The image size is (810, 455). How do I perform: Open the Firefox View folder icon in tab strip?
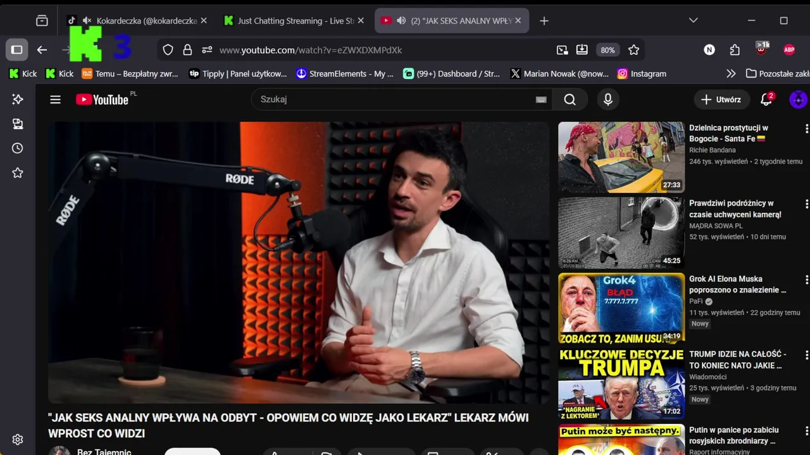pyautogui.click(x=42, y=21)
